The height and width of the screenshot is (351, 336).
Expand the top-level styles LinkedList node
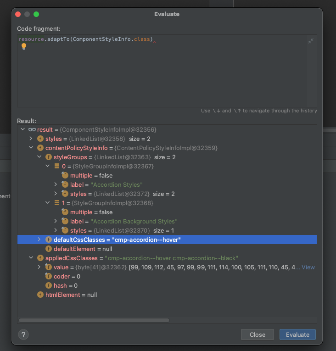click(31, 139)
